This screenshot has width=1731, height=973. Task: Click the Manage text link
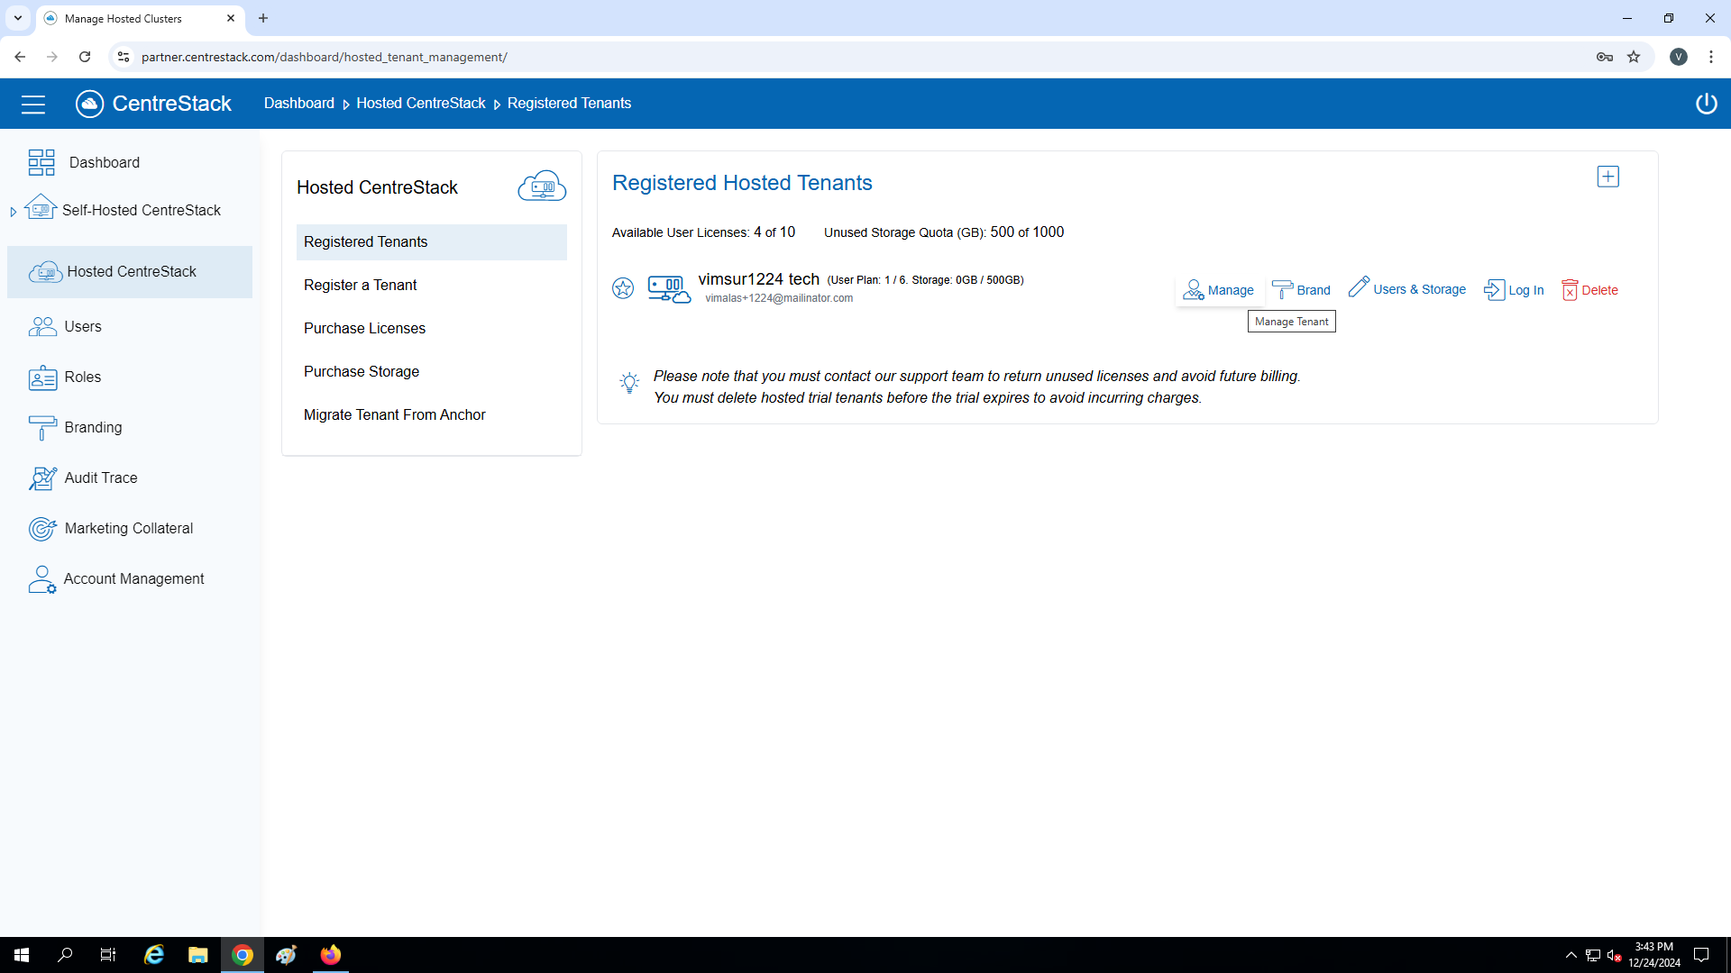click(1231, 290)
